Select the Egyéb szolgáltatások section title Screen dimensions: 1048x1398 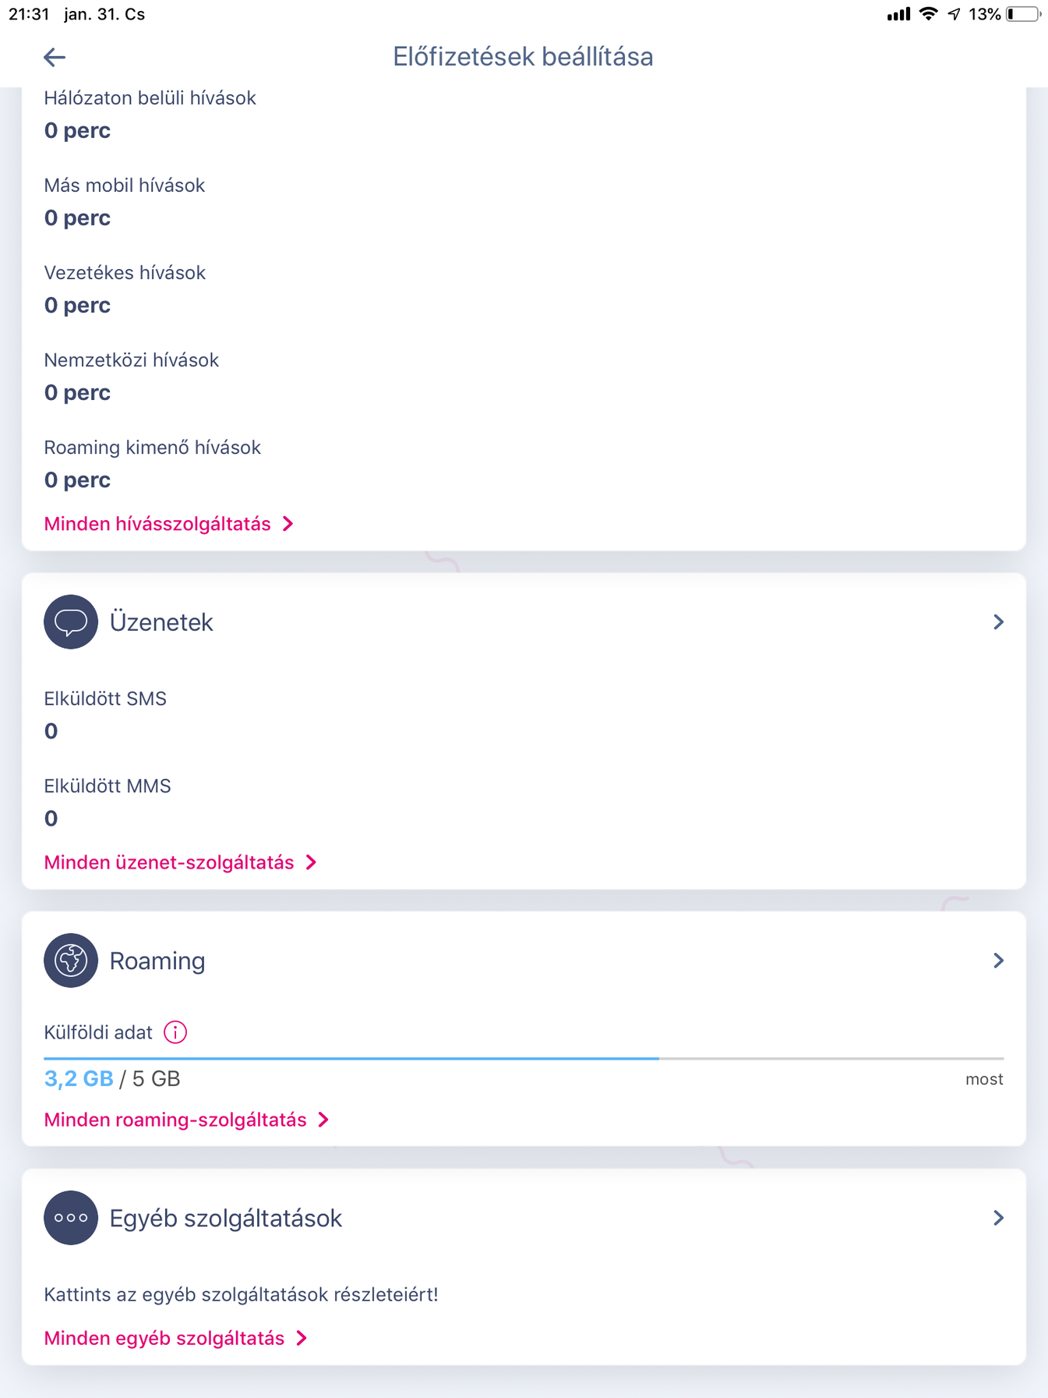coord(226,1218)
